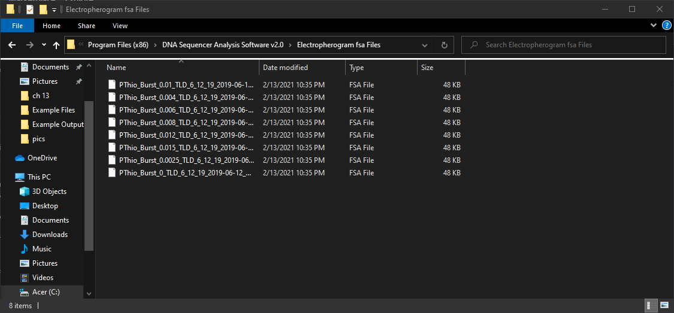Click the 3D Objects cube icon
The image size is (674, 313).
pyautogui.click(x=25, y=192)
